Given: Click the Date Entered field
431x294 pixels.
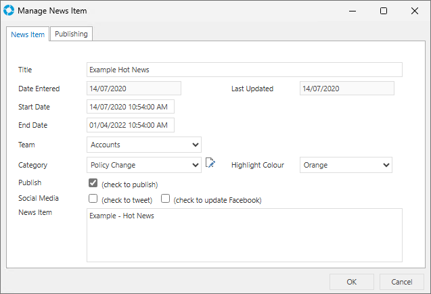Looking at the screenshot, I should (134, 89).
